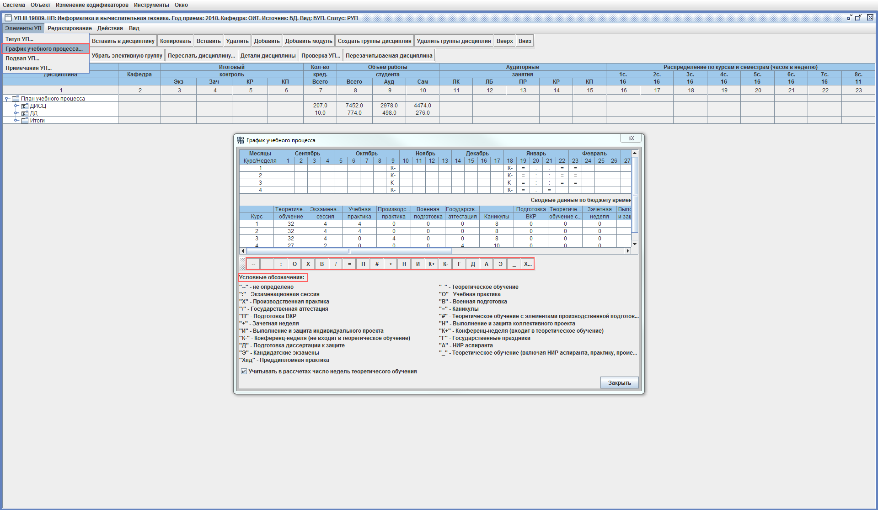Click the ДД discipline block icon

tap(25, 113)
